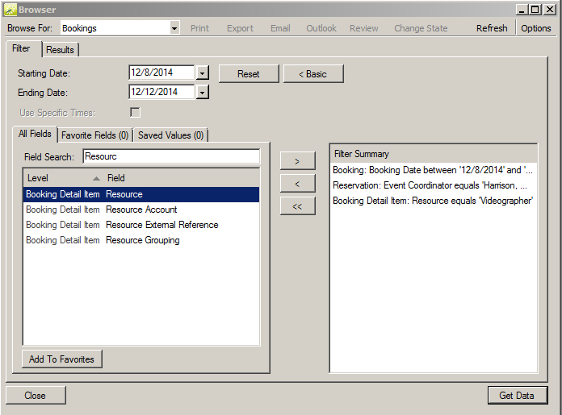Click Export in the toolbar
Image resolution: width=562 pixels, height=415 pixels.
tap(240, 28)
